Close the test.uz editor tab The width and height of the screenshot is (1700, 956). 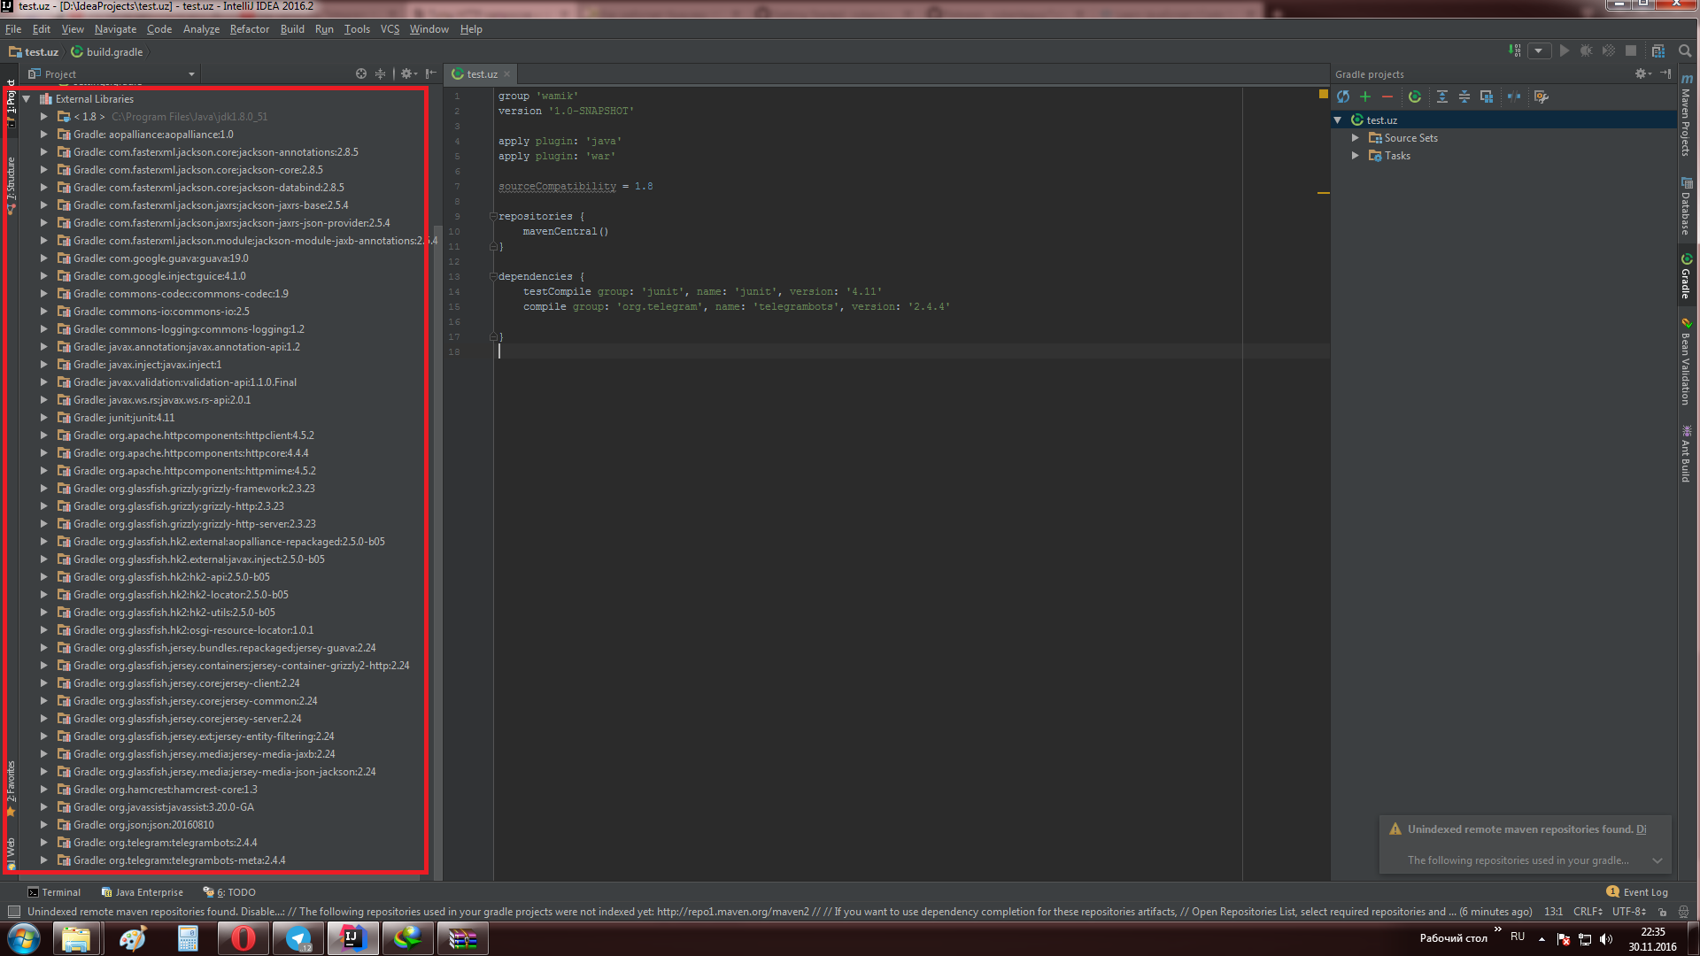507,74
